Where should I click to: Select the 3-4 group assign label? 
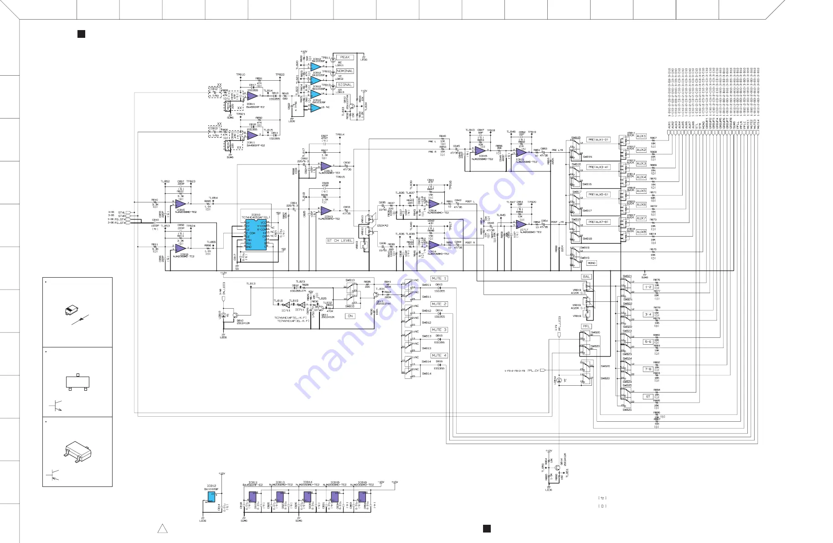648,315
